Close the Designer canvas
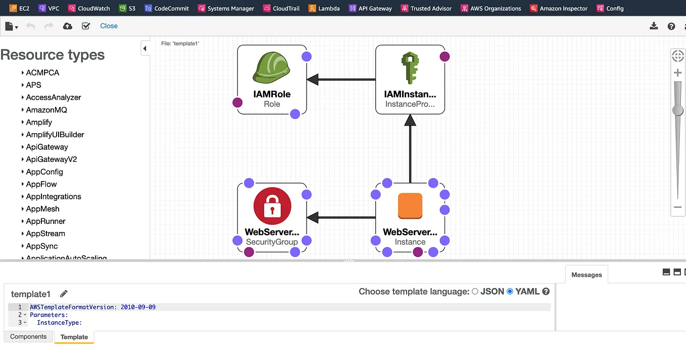This screenshot has height=348, width=686. coord(109,26)
